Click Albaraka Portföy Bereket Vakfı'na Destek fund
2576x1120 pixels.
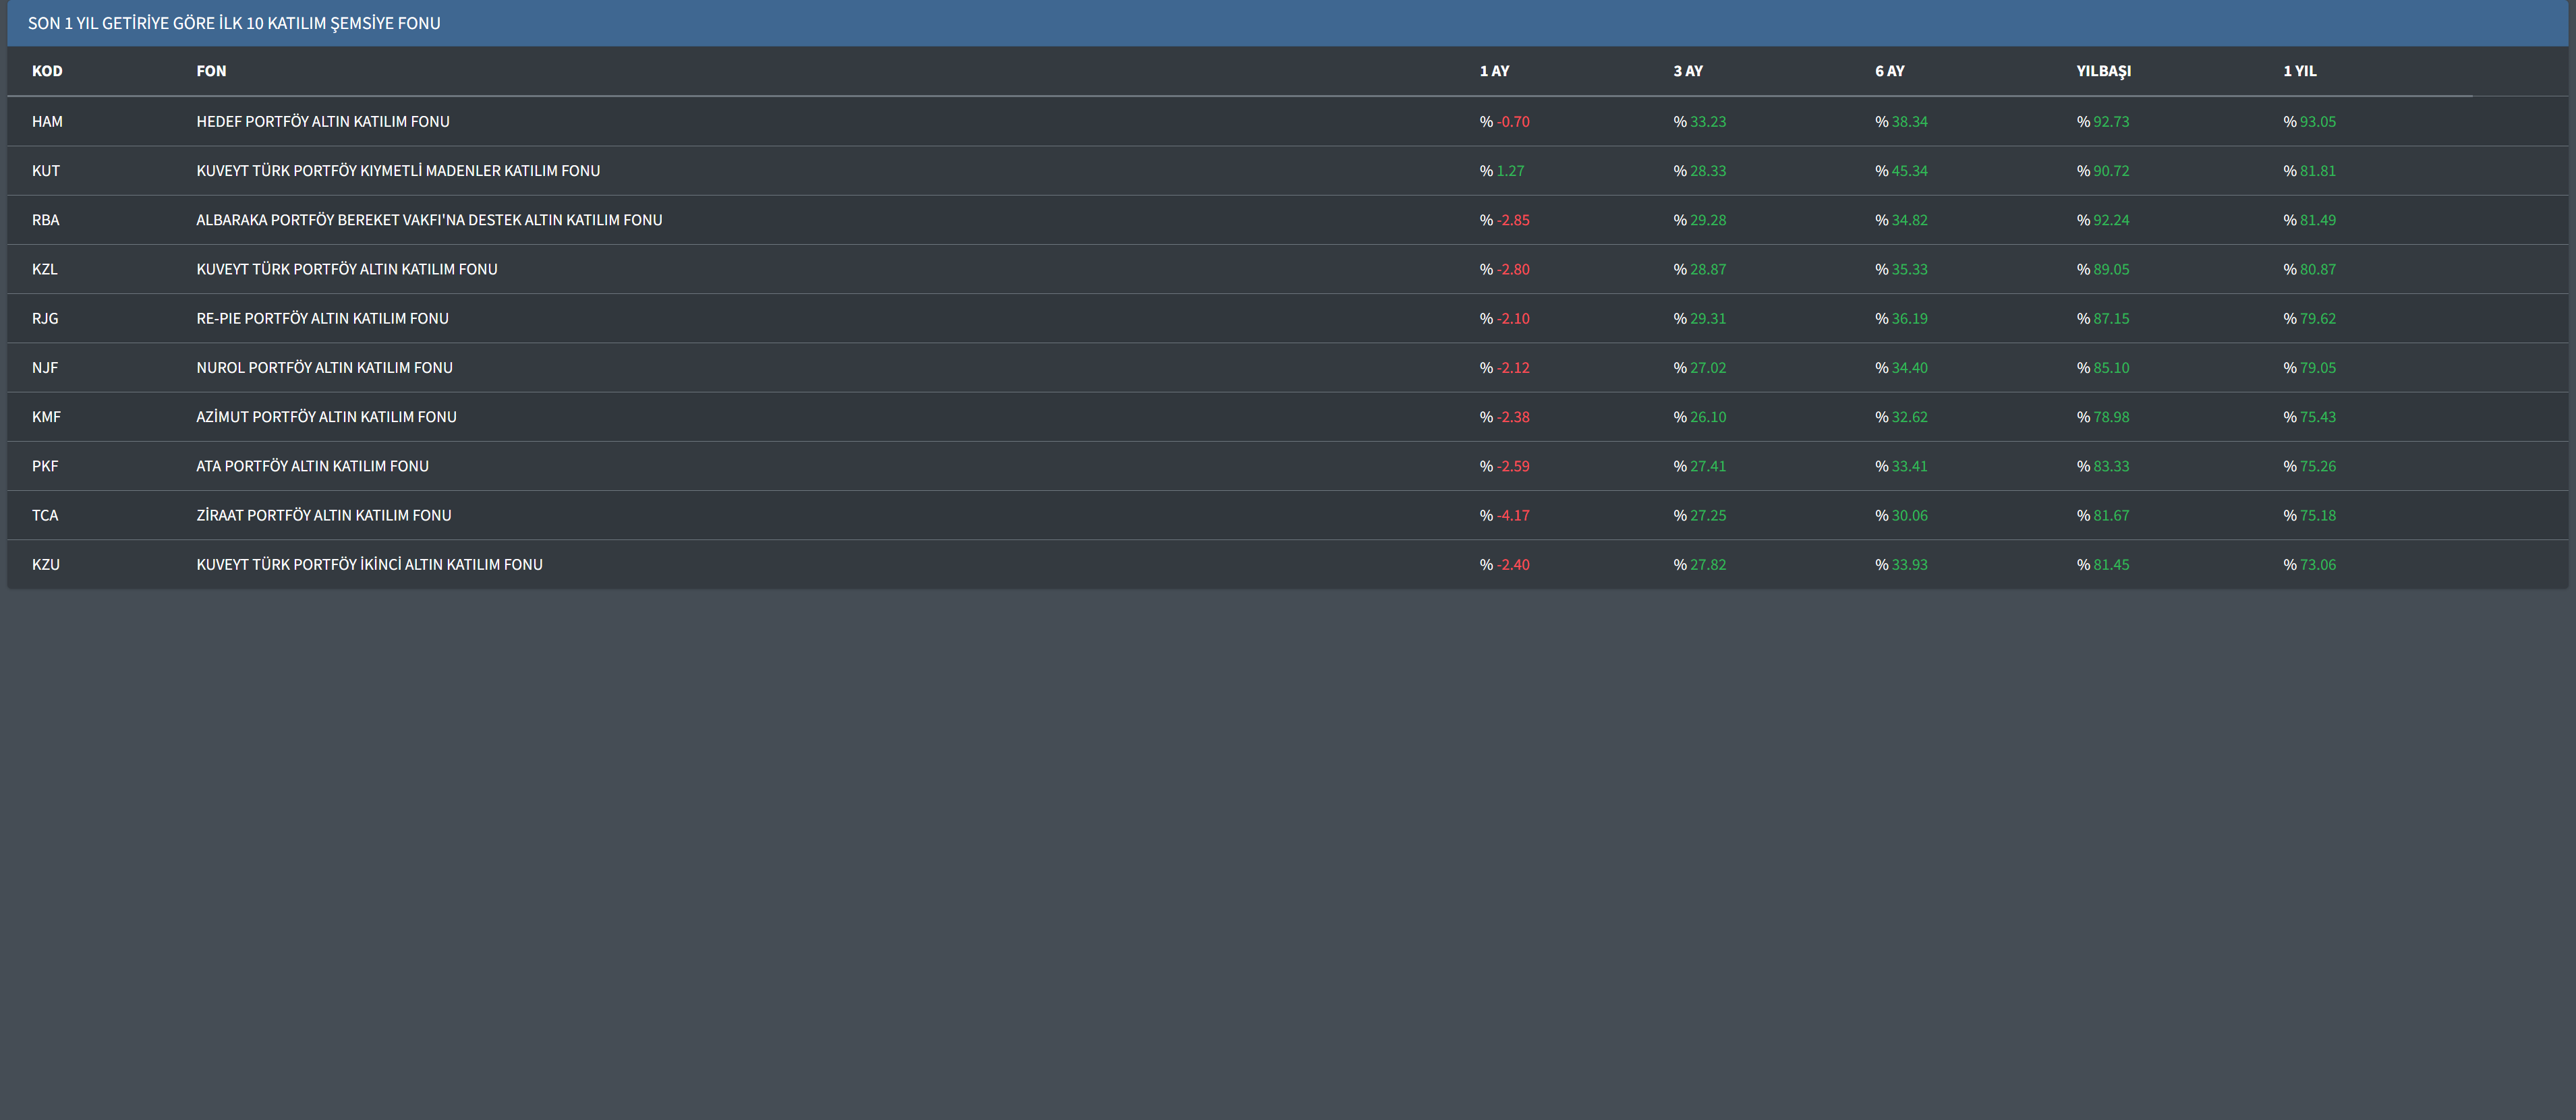(429, 220)
